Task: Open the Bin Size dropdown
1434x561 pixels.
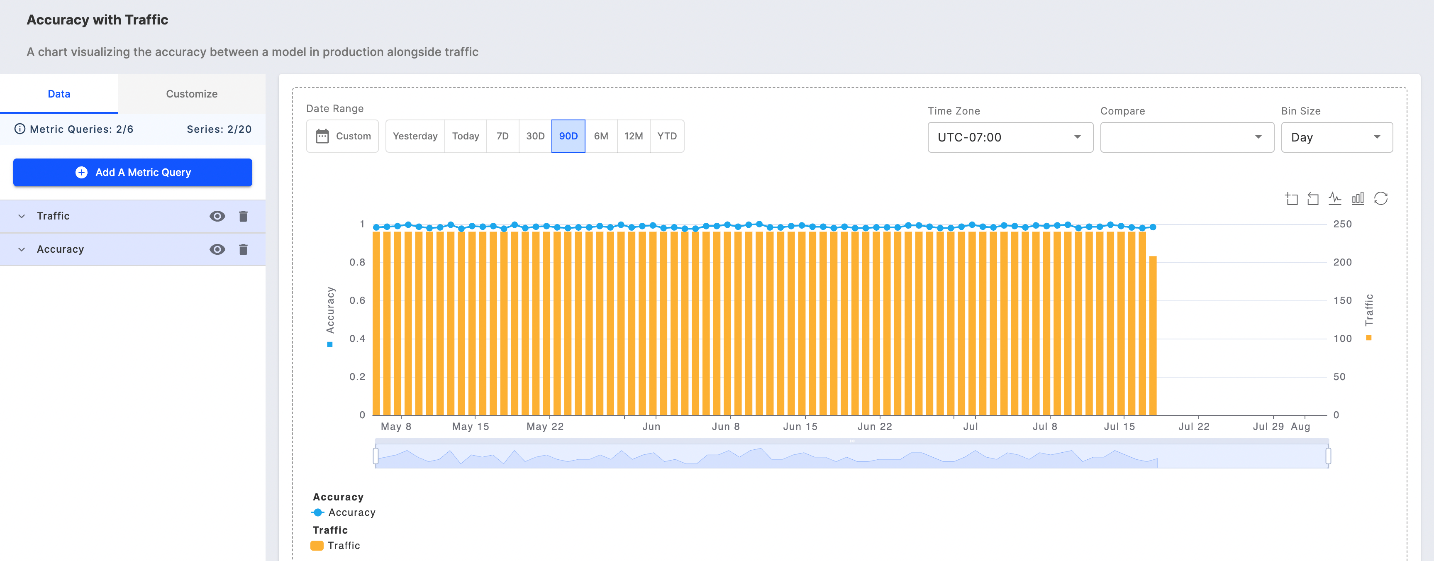Action: pyautogui.click(x=1336, y=137)
